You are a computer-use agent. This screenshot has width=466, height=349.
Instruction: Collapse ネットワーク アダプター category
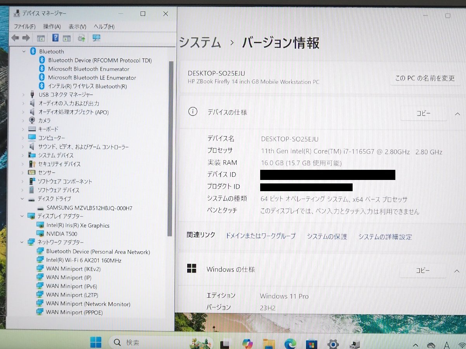(23, 242)
